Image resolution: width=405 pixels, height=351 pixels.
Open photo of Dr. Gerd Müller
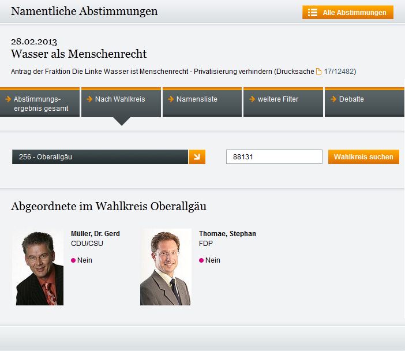pos(37,267)
